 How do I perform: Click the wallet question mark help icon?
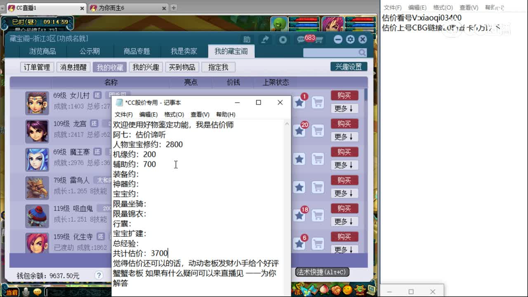(98, 275)
